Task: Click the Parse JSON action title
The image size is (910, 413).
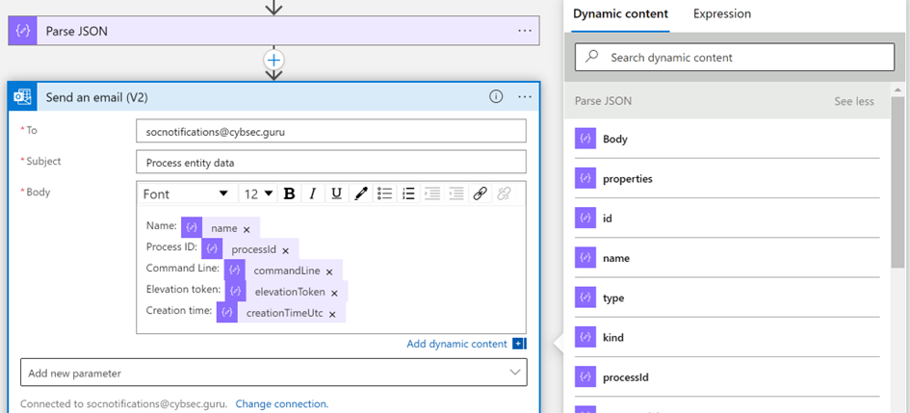Action: coord(77,32)
